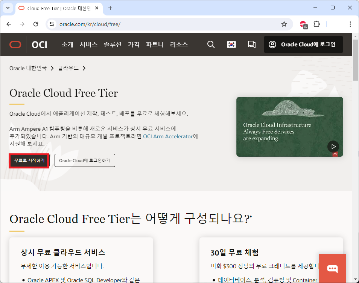359x283 pixels.
Task: Open the 솔루션 menu
Action: [x=113, y=44]
